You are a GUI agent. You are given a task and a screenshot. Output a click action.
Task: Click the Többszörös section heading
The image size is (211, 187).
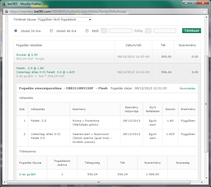[x=28, y=151]
